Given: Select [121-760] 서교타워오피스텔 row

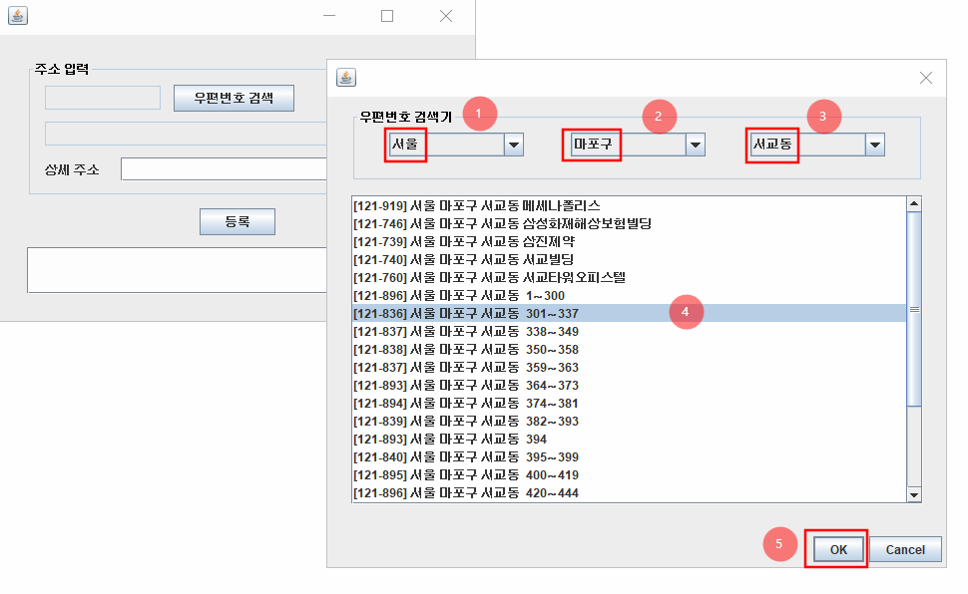Looking at the screenshot, I should point(629,277).
